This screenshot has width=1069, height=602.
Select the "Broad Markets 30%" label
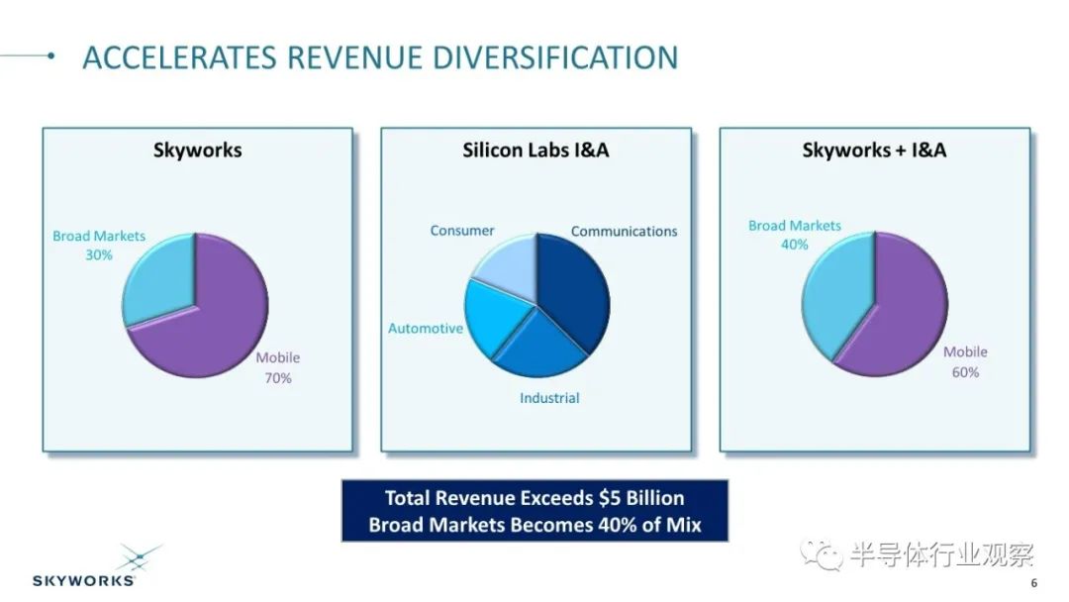pos(100,246)
